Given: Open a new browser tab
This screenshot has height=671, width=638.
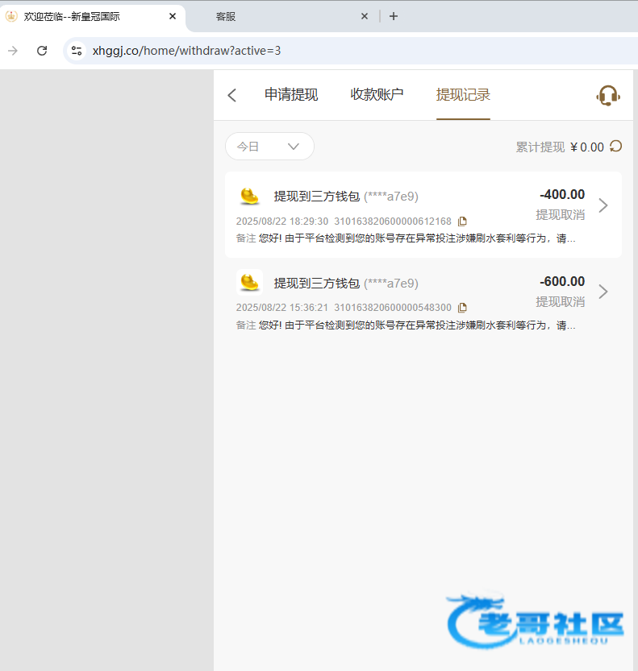Looking at the screenshot, I should (393, 16).
